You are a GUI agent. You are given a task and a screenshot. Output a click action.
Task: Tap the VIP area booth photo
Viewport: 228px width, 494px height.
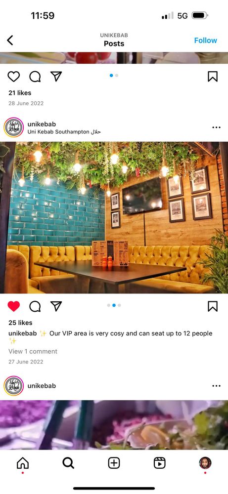click(x=114, y=217)
